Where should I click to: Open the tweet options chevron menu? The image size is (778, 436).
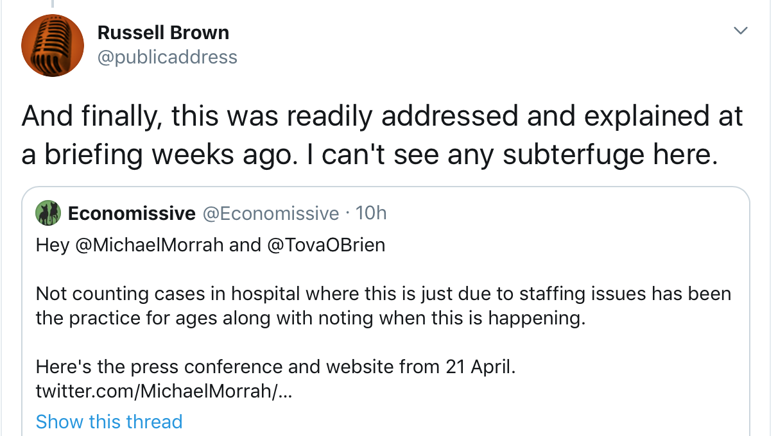coord(741,31)
